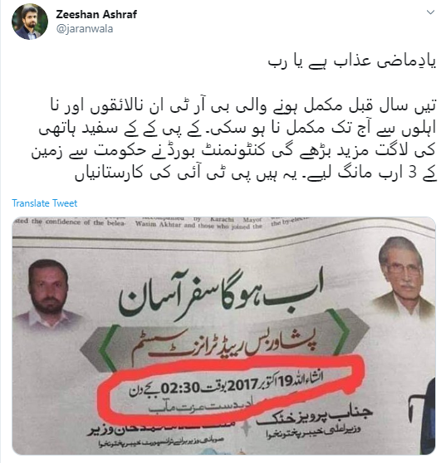
Task: Click the Peshawar Bus Rapid Transit banner text
Action: (x=223, y=345)
